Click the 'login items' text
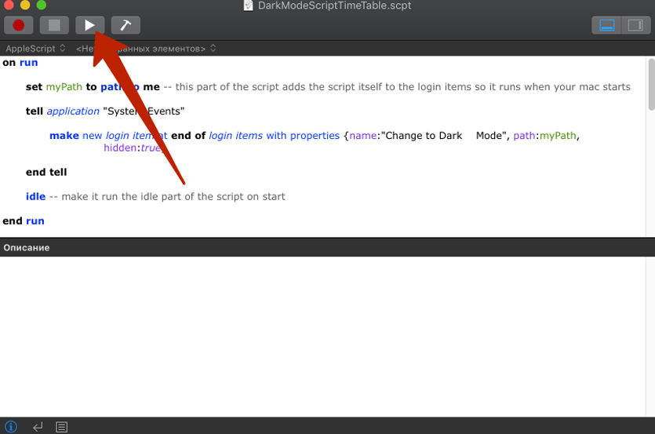Viewport: 655px width, 434px height. point(235,136)
